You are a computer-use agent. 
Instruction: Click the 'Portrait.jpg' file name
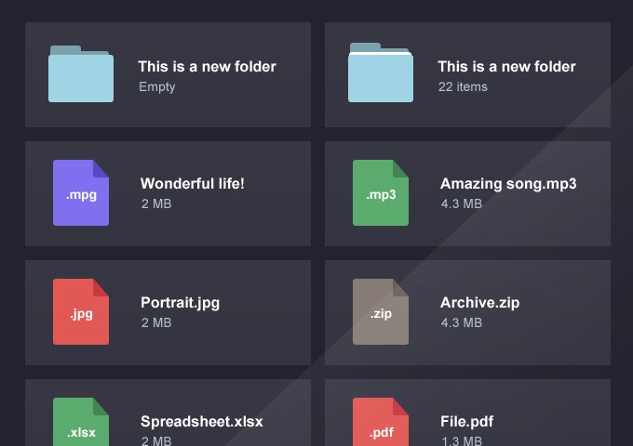pos(180,303)
